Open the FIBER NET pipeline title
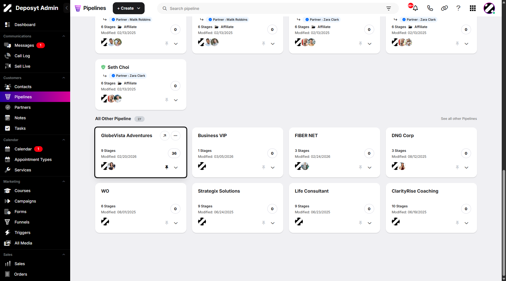The height and width of the screenshot is (281, 506). 306,136
